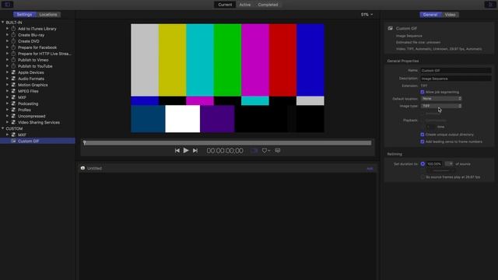Select the Locations tab in sidebar
The image size is (498, 280).
click(x=48, y=15)
